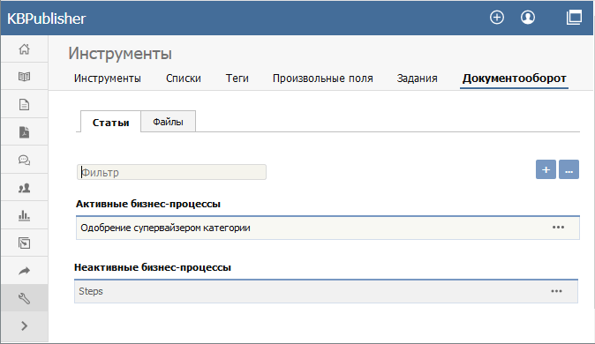Select the Tools wrench icon in the sidebar
The height and width of the screenshot is (344, 595).
point(25,298)
